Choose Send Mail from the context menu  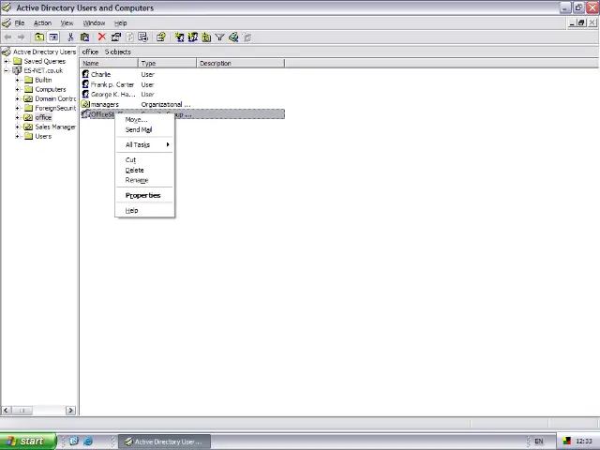[145, 129]
